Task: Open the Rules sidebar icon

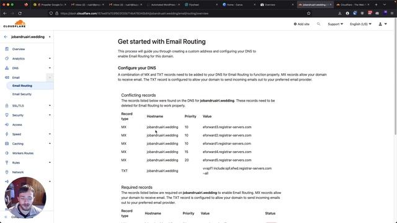Action: (7, 162)
